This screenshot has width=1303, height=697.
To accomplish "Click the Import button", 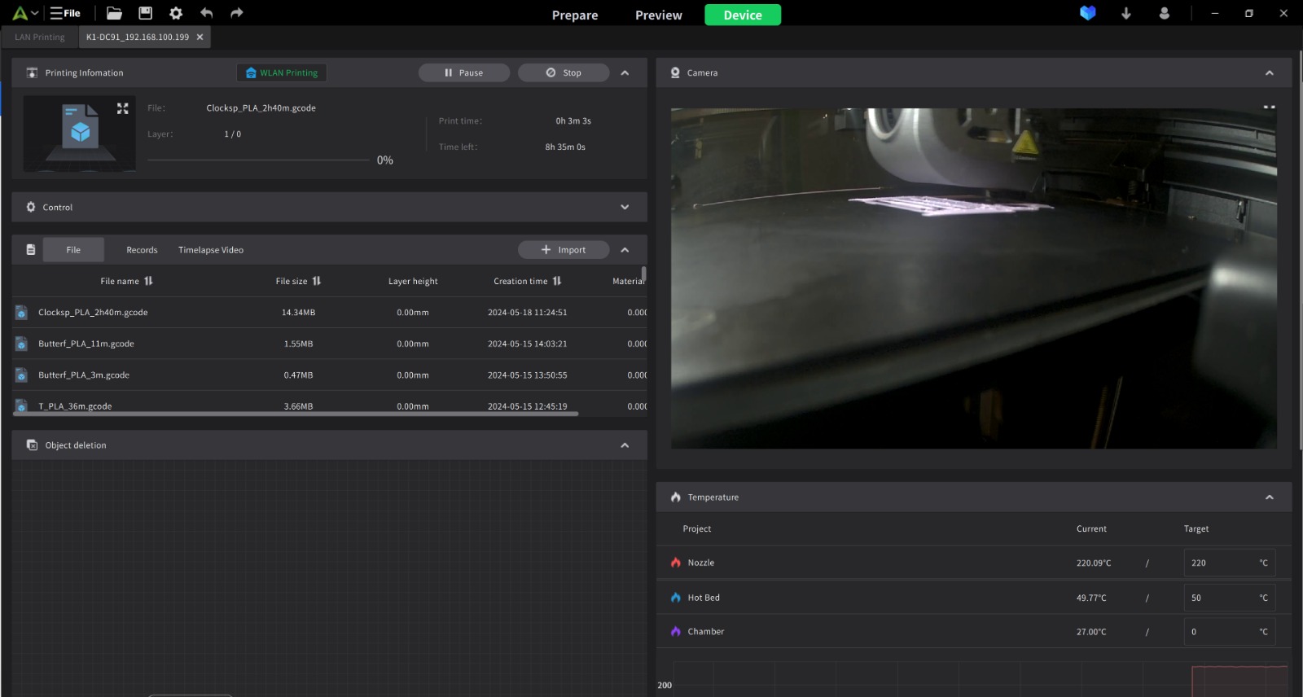I will pos(564,250).
